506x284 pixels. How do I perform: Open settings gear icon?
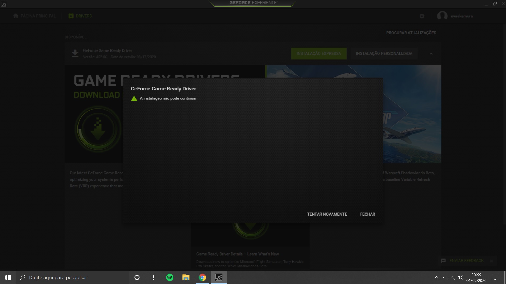point(422,16)
